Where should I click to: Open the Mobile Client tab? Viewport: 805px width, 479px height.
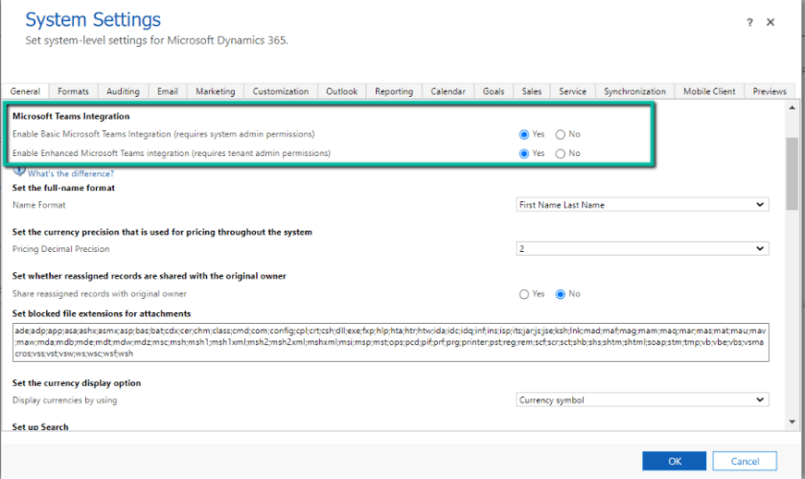pos(709,91)
